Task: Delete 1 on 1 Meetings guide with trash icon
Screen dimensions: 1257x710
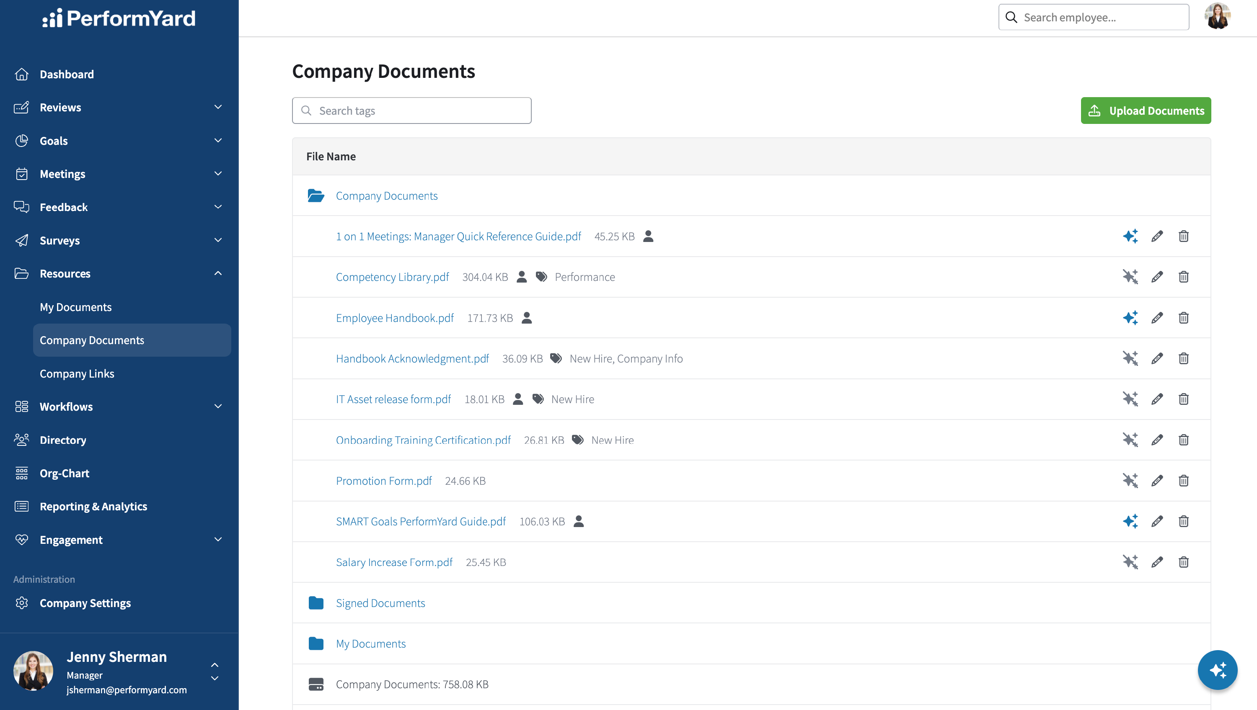Action: point(1183,237)
